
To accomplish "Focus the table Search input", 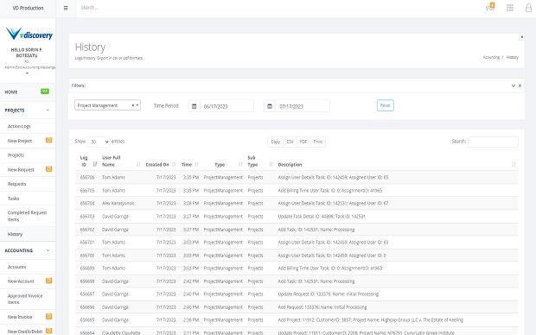I will 493,142.
